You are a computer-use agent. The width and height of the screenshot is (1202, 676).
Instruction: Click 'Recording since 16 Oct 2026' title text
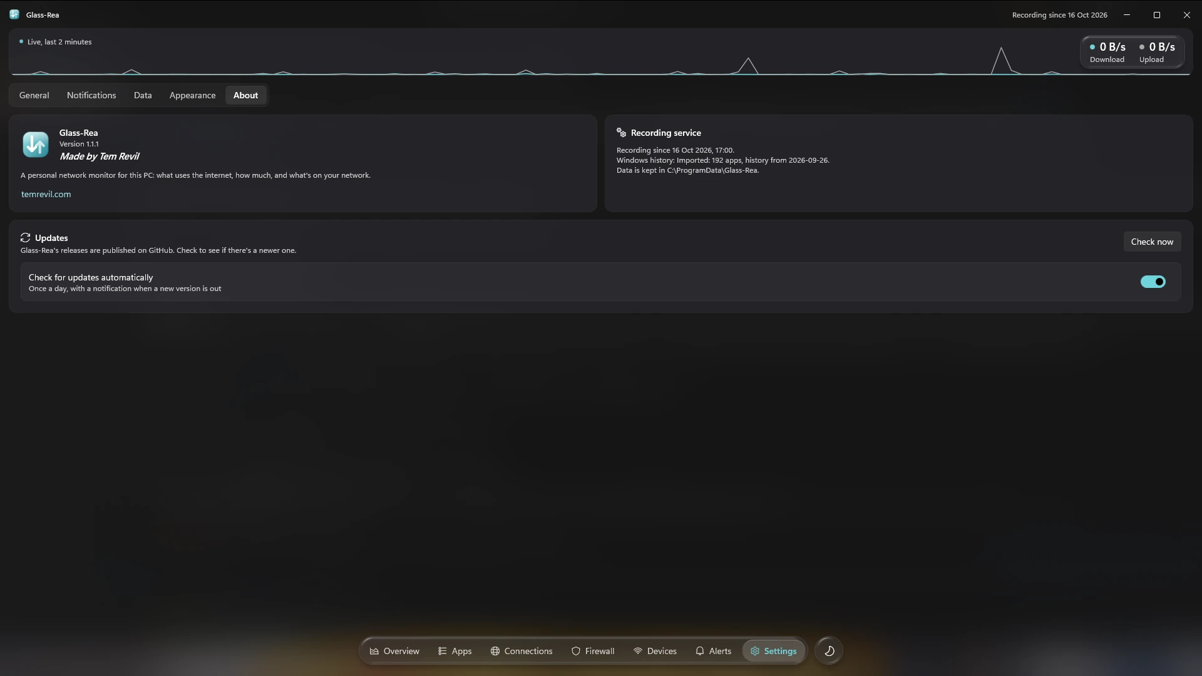1059,15
